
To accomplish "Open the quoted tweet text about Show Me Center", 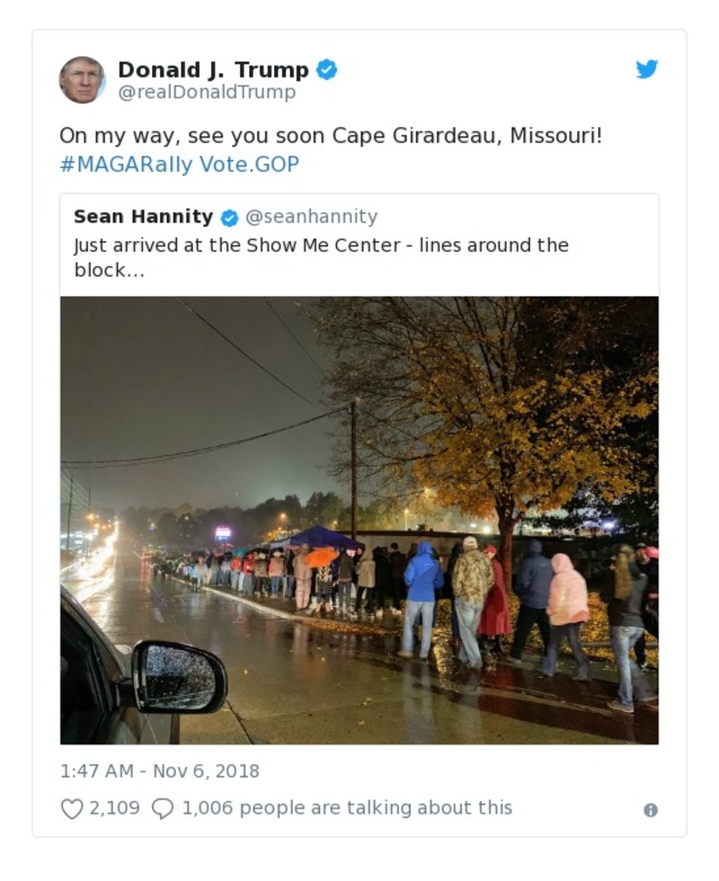I will [321, 257].
